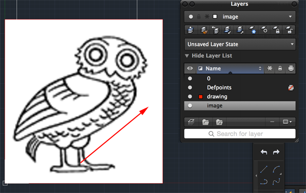Sort layers by Name column header
306x193 pixels.
tap(231, 68)
